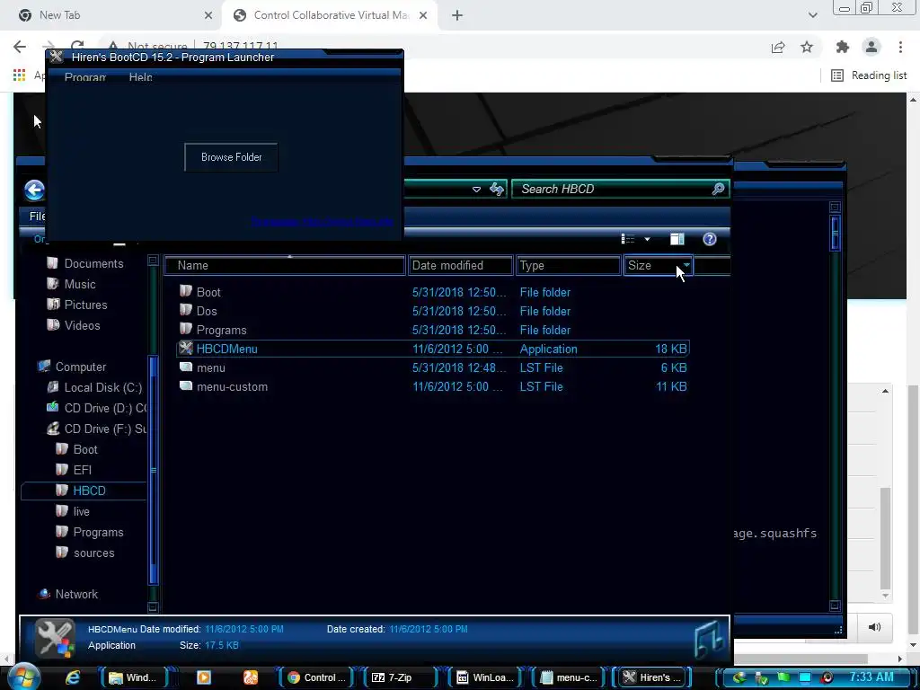Image resolution: width=920 pixels, height=690 pixels.
Task: Click the 7:33 AM system clock
Action: pos(871,677)
